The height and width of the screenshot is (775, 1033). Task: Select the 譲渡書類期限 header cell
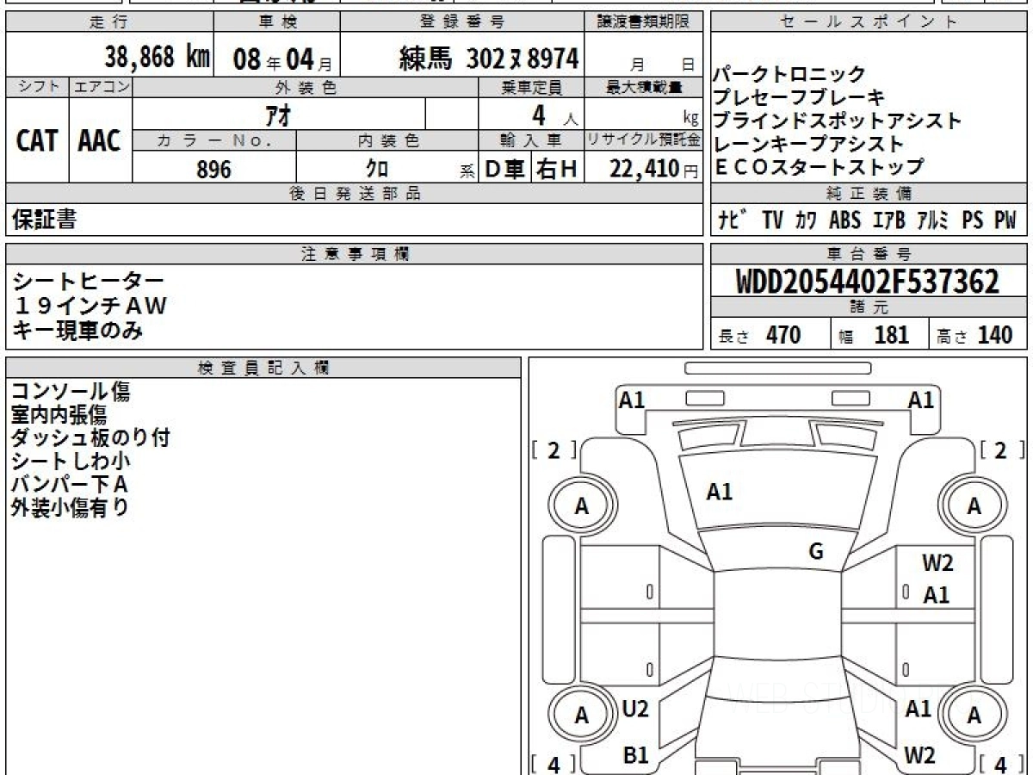coord(644,22)
